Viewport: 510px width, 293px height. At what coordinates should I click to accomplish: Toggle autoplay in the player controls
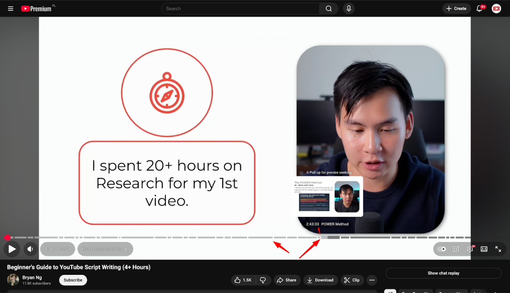click(x=443, y=249)
